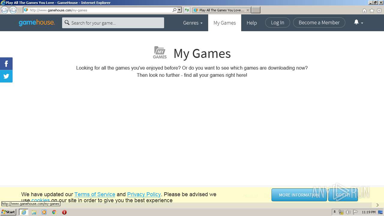Image resolution: width=384 pixels, height=216 pixels.
Task: Click the address bar search magnifier
Action: [174, 10]
